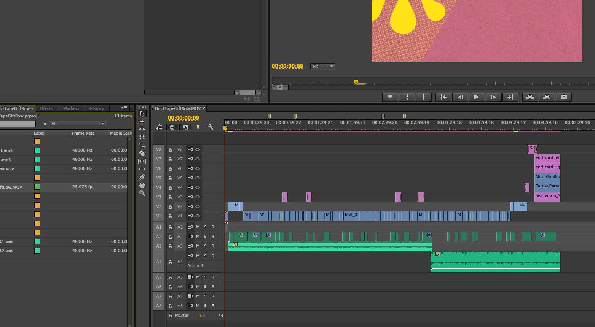Enable record on track A1
The width and height of the screenshot is (595, 327).
(213, 227)
